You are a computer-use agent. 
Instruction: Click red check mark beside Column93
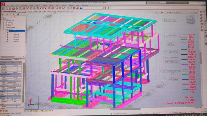pyautogui.click(x=8, y=39)
